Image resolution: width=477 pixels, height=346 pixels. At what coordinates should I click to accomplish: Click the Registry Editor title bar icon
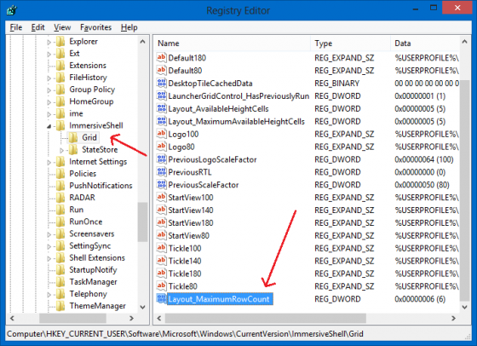pyautogui.click(x=12, y=10)
